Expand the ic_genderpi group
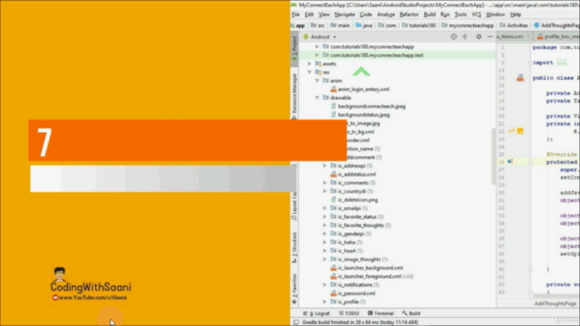The image size is (580, 326). 324,234
